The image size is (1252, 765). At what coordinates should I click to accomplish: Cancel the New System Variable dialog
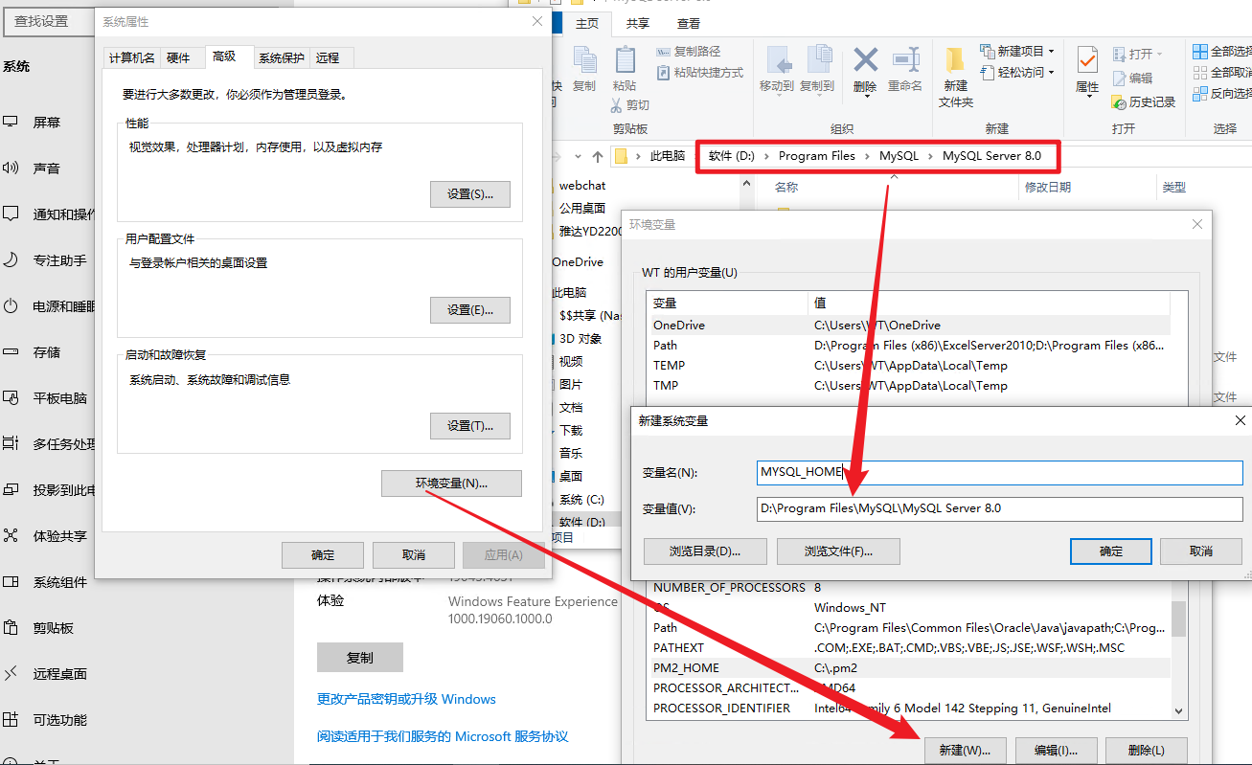pos(1201,551)
